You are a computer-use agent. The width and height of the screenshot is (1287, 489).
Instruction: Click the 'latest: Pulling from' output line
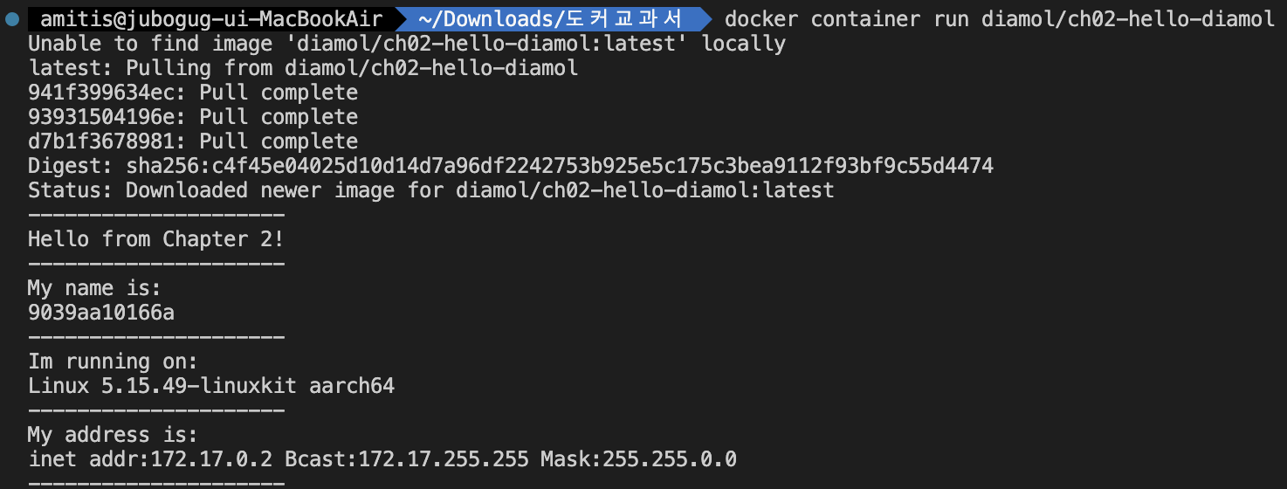[303, 68]
